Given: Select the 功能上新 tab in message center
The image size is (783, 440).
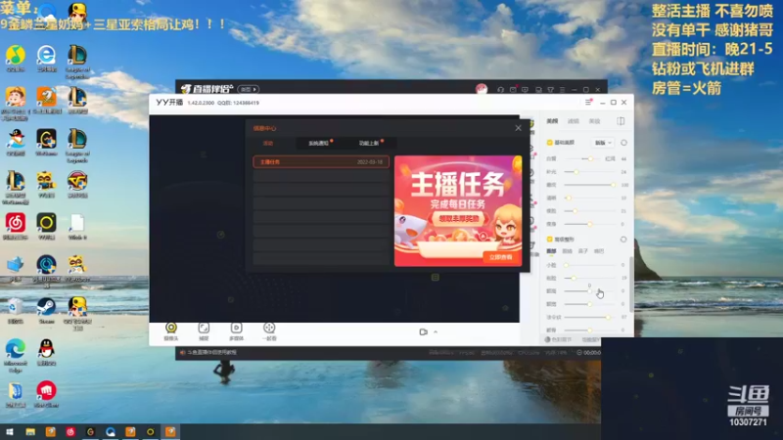Looking at the screenshot, I should 370,143.
